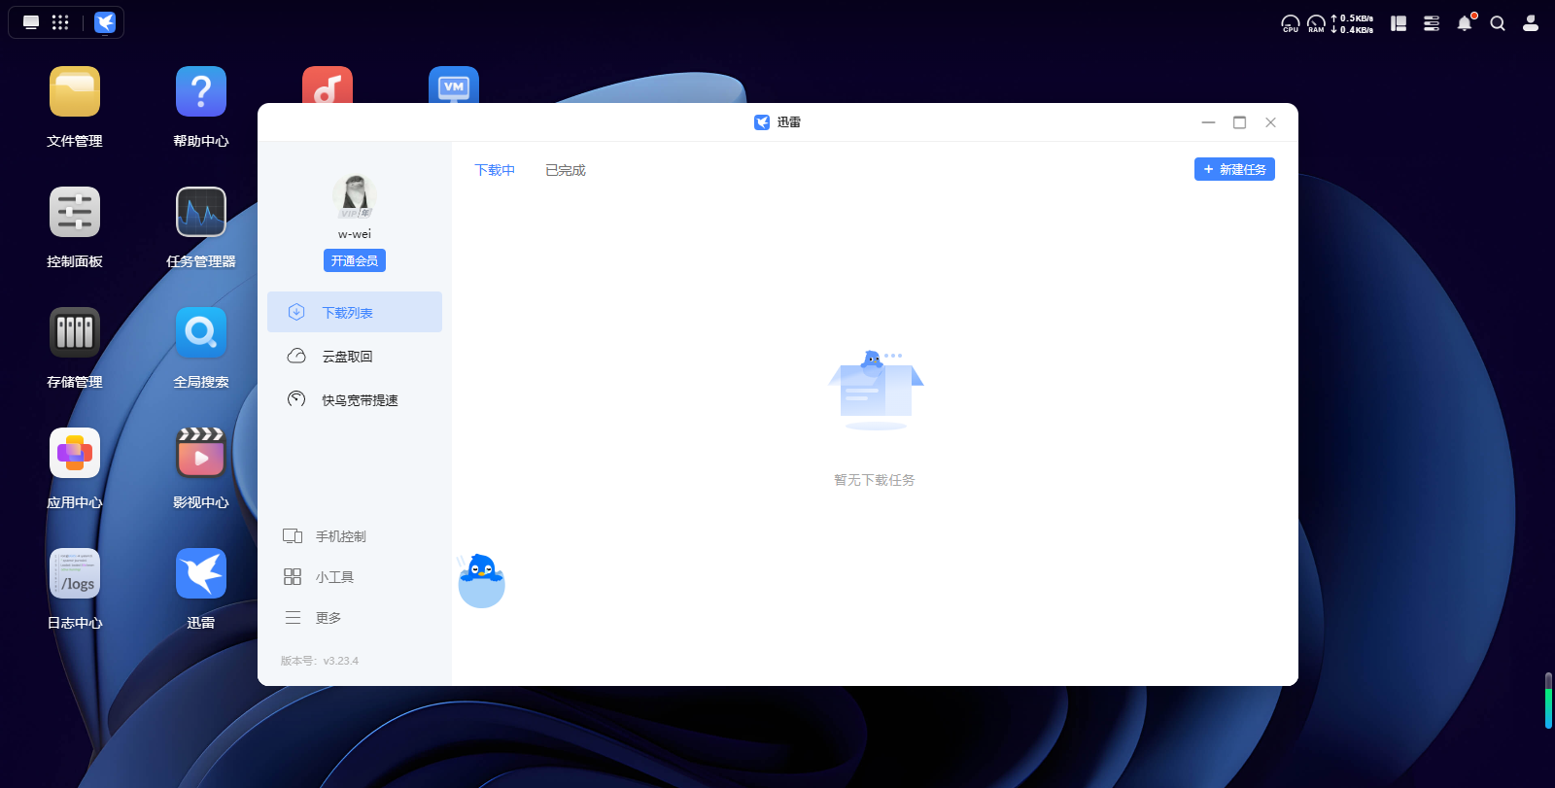Screen dimensions: 1555x788
Task: Launch 控制面板 from the desktop
Action: pyautogui.click(x=75, y=212)
